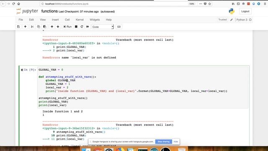Click Stop sharing in Hangouts bar
This screenshot has height=151, width=268.
pyautogui.click(x=164, y=142)
